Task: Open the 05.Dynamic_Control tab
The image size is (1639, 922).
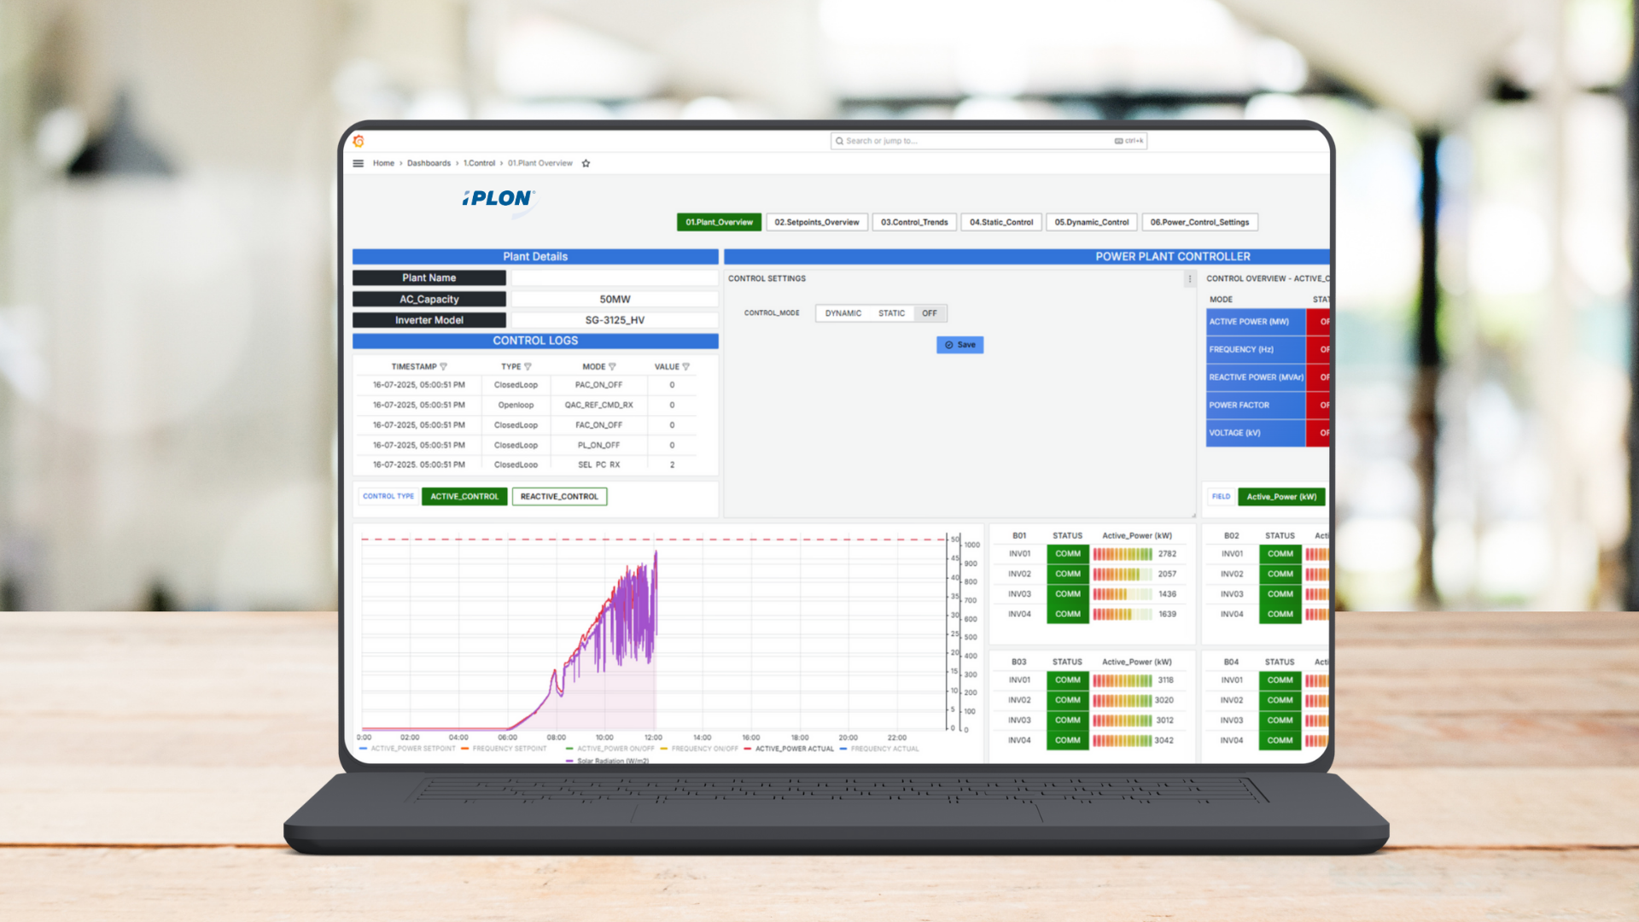Action: [x=1091, y=222]
